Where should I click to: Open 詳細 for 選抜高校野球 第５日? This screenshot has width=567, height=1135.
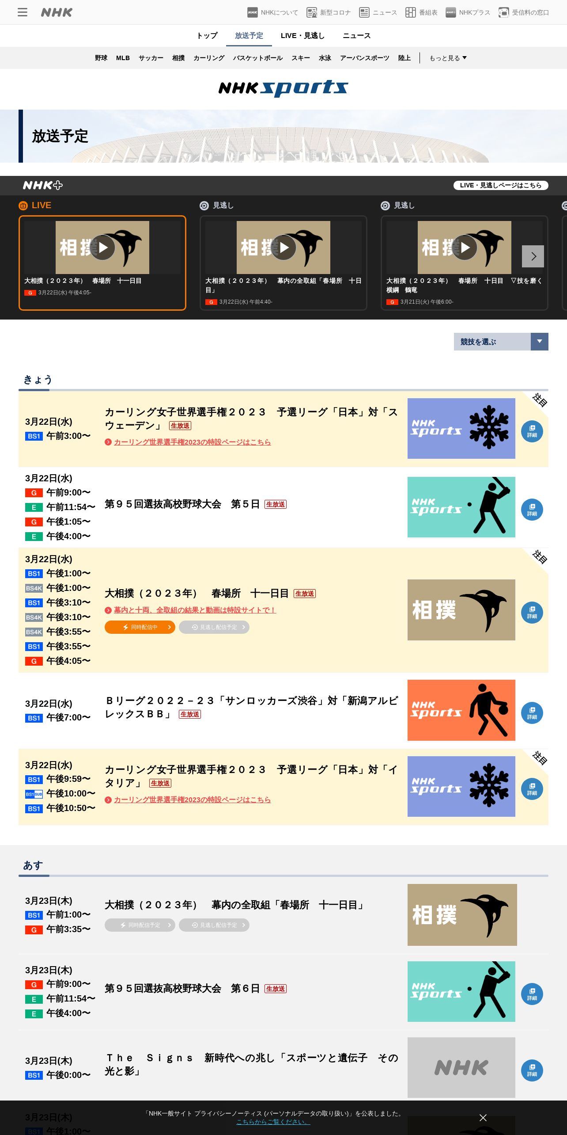[x=532, y=510]
